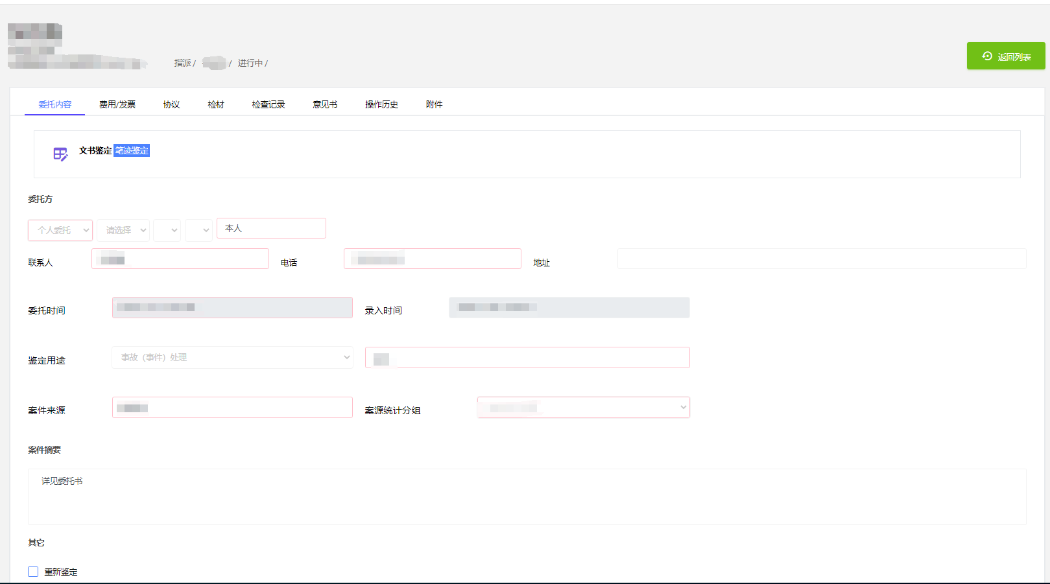Open the 请选择 dropdown
Image resolution: width=1050 pixels, height=584 pixels.
pyautogui.click(x=123, y=230)
